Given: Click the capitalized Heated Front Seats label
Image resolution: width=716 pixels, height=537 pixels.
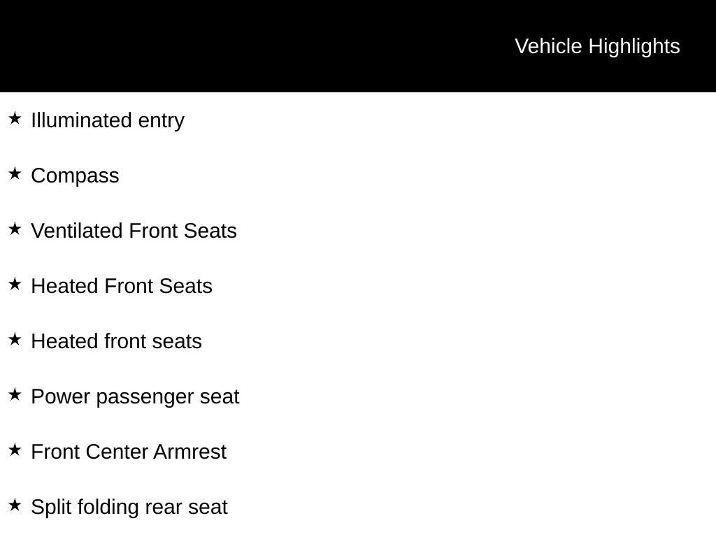Looking at the screenshot, I should [x=122, y=286].
